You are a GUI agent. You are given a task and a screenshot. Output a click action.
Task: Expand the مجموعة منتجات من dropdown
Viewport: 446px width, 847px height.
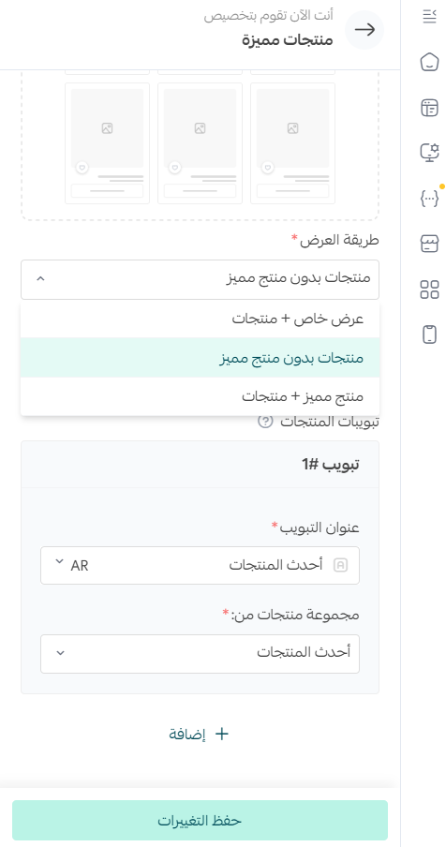pos(200,654)
